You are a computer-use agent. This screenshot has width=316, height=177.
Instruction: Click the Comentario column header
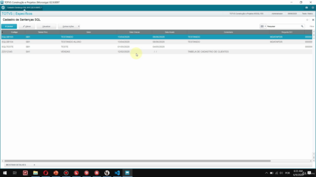pos(228,32)
